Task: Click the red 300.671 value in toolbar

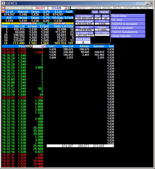Action: point(40,8)
